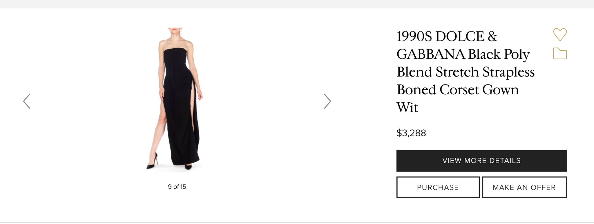Choose Make an Offer
This screenshot has width=594, height=224.
(x=524, y=187)
